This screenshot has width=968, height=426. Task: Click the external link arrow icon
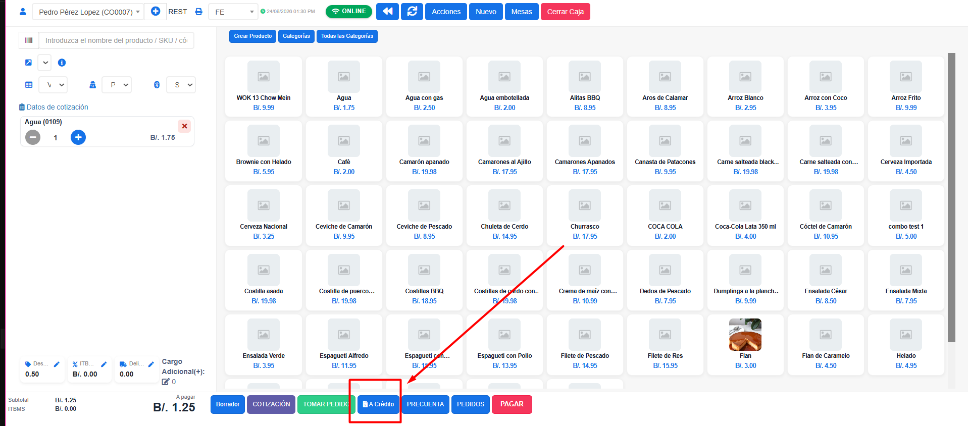point(28,63)
